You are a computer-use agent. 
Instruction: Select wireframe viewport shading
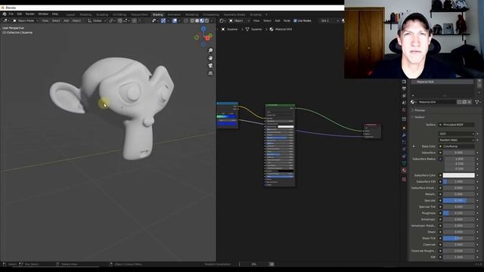click(x=192, y=20)
